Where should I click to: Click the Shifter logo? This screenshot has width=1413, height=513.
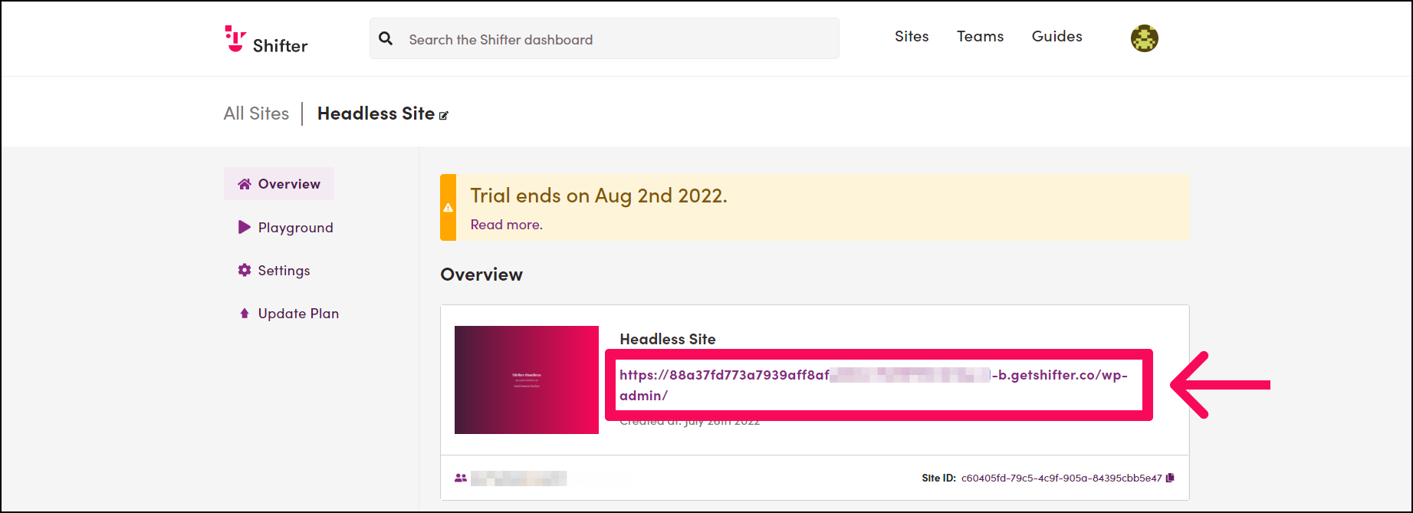[266, 39]
